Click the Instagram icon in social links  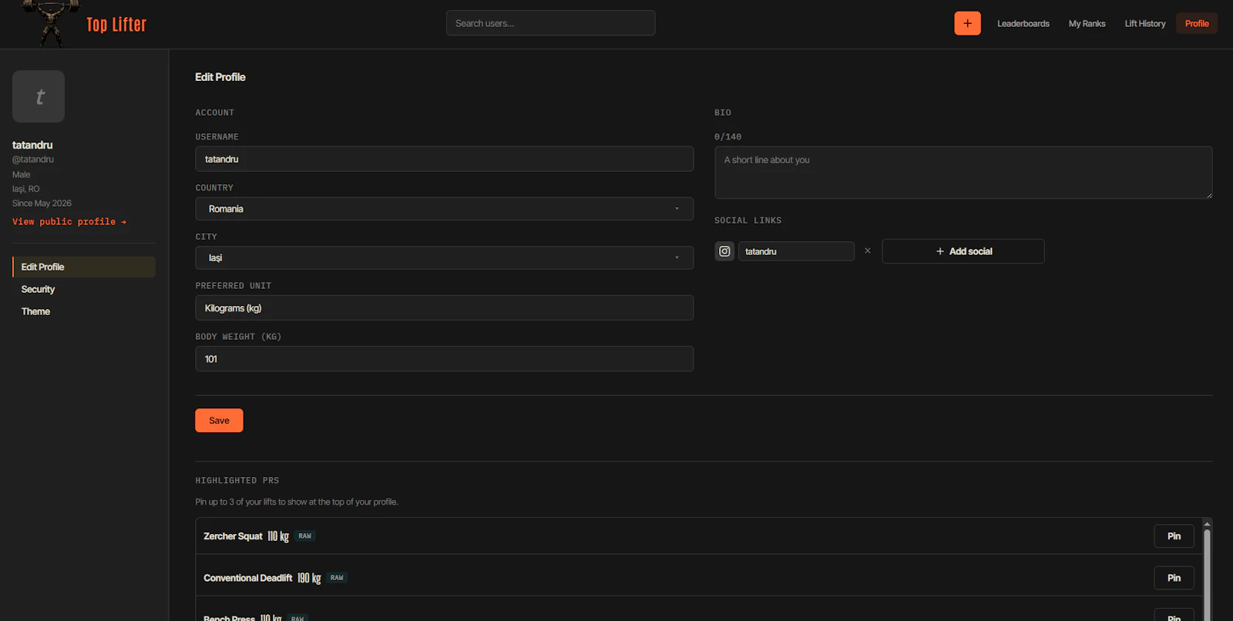[x=724, y=251]
